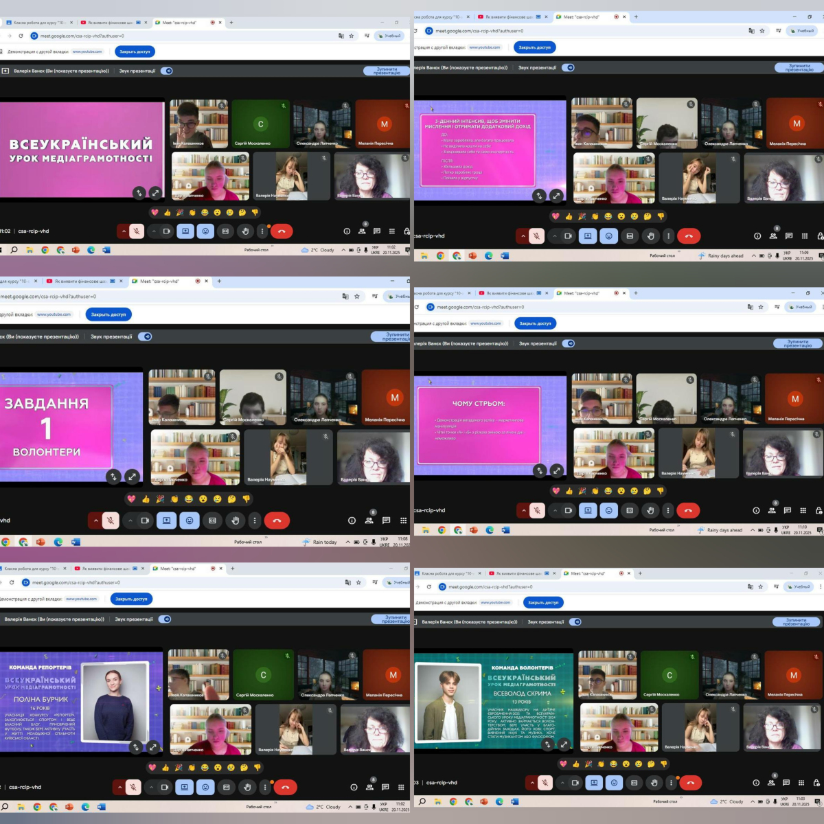Raise hand in the ЧОМУ СТРЬОМ panel
Screen dimensions: 824x824
(650, 510)
